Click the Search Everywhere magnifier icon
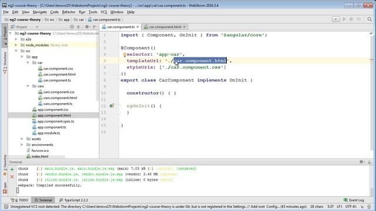This screenshot has height=211, width=376. tap(370, 19)
